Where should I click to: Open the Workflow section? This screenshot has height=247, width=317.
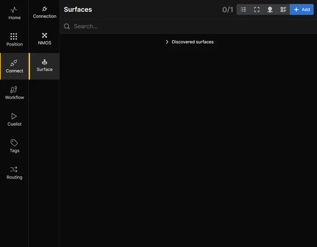[14, 93]
